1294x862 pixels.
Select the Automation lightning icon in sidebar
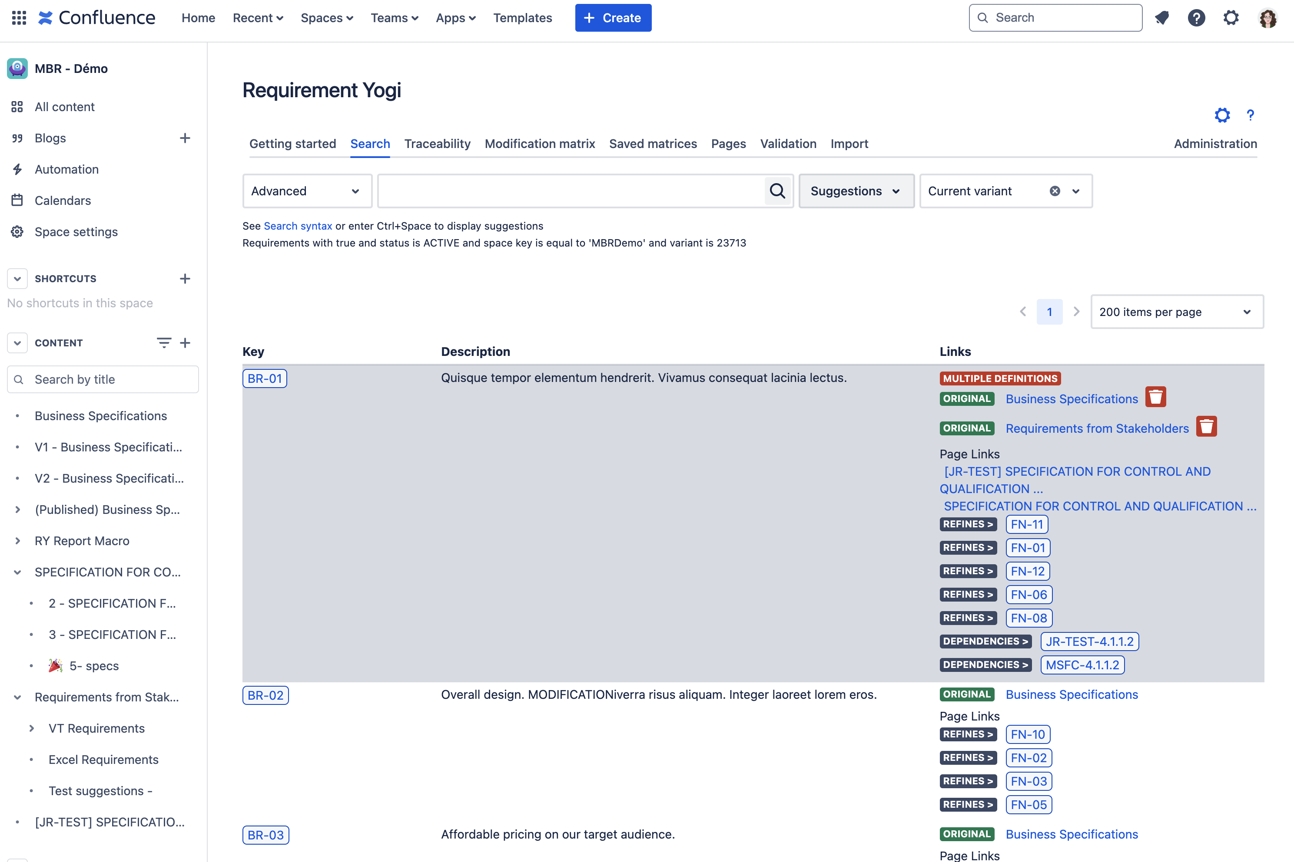point(17,169)
